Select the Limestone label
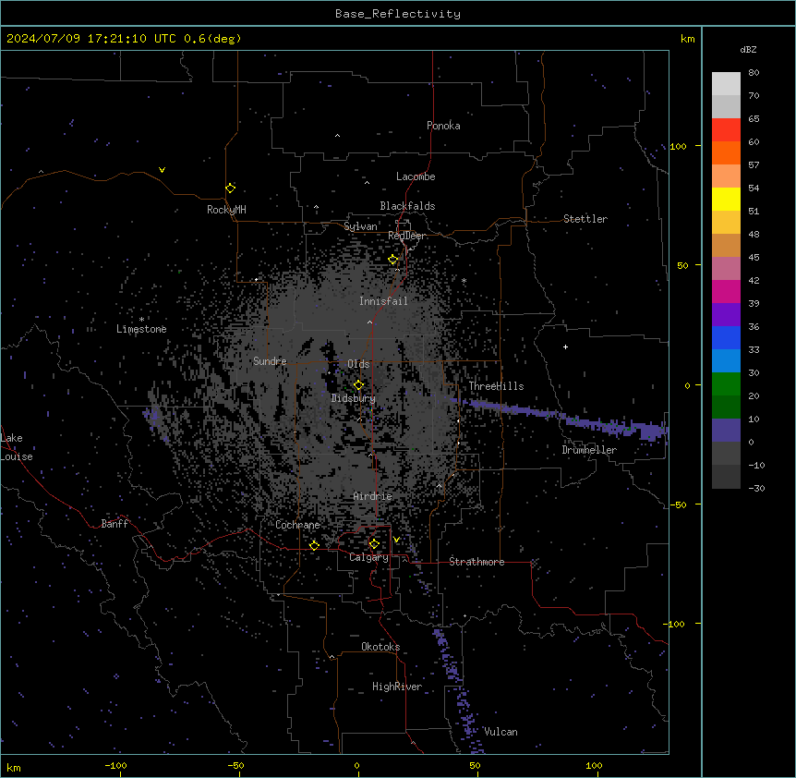The height and width of the screenshot is (778, 796). 141,329
